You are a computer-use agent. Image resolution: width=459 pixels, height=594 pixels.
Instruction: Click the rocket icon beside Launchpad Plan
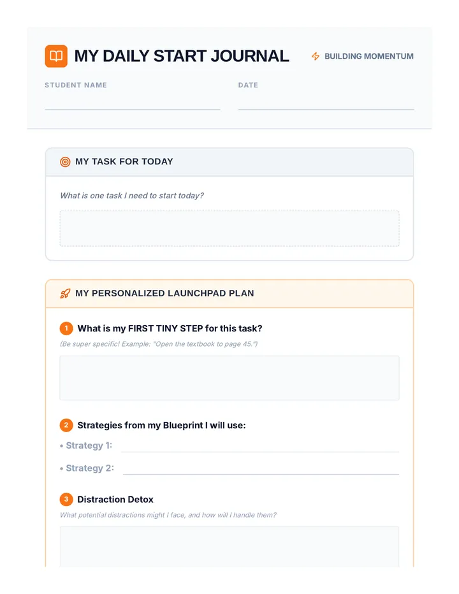(65, 294)
